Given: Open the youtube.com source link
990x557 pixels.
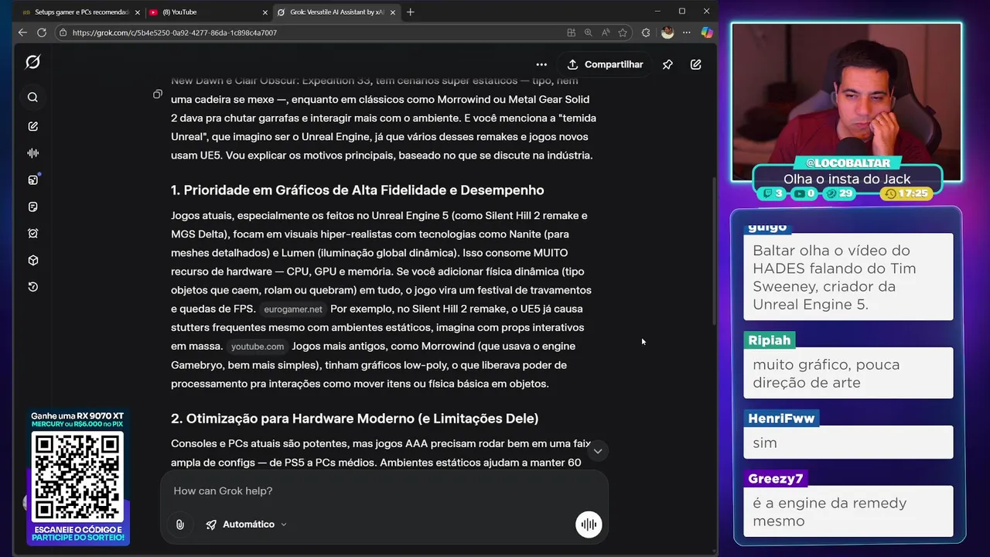Looking at the screenshot, I should [257, 347].
